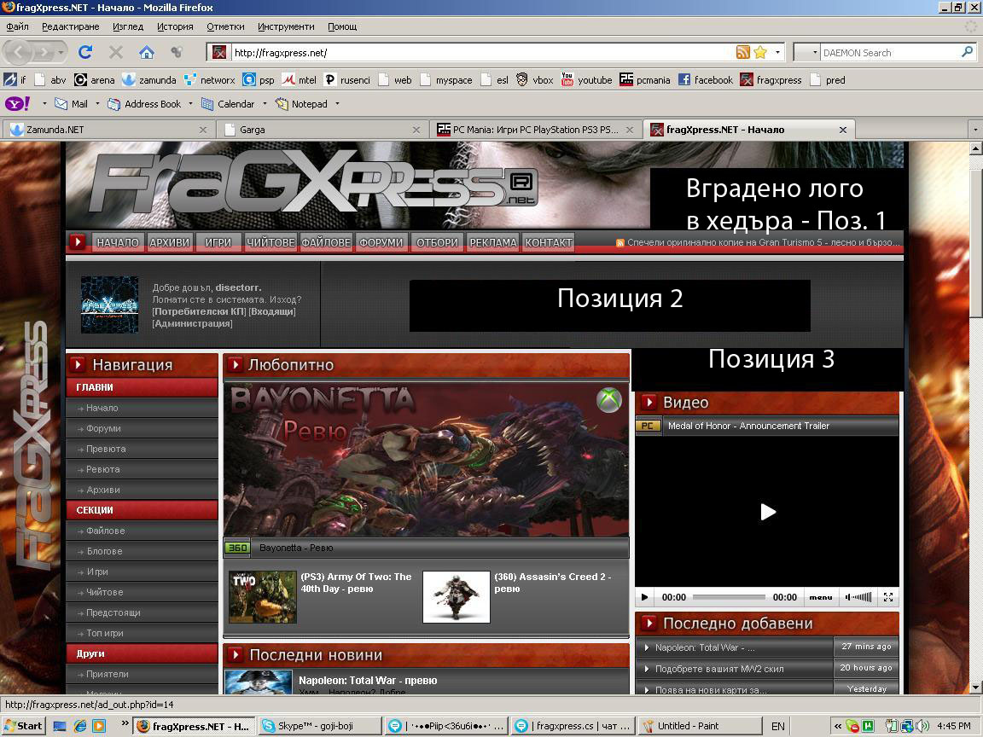Close the Garga tab
Screen dimensions: 983x737
[416, 130]
